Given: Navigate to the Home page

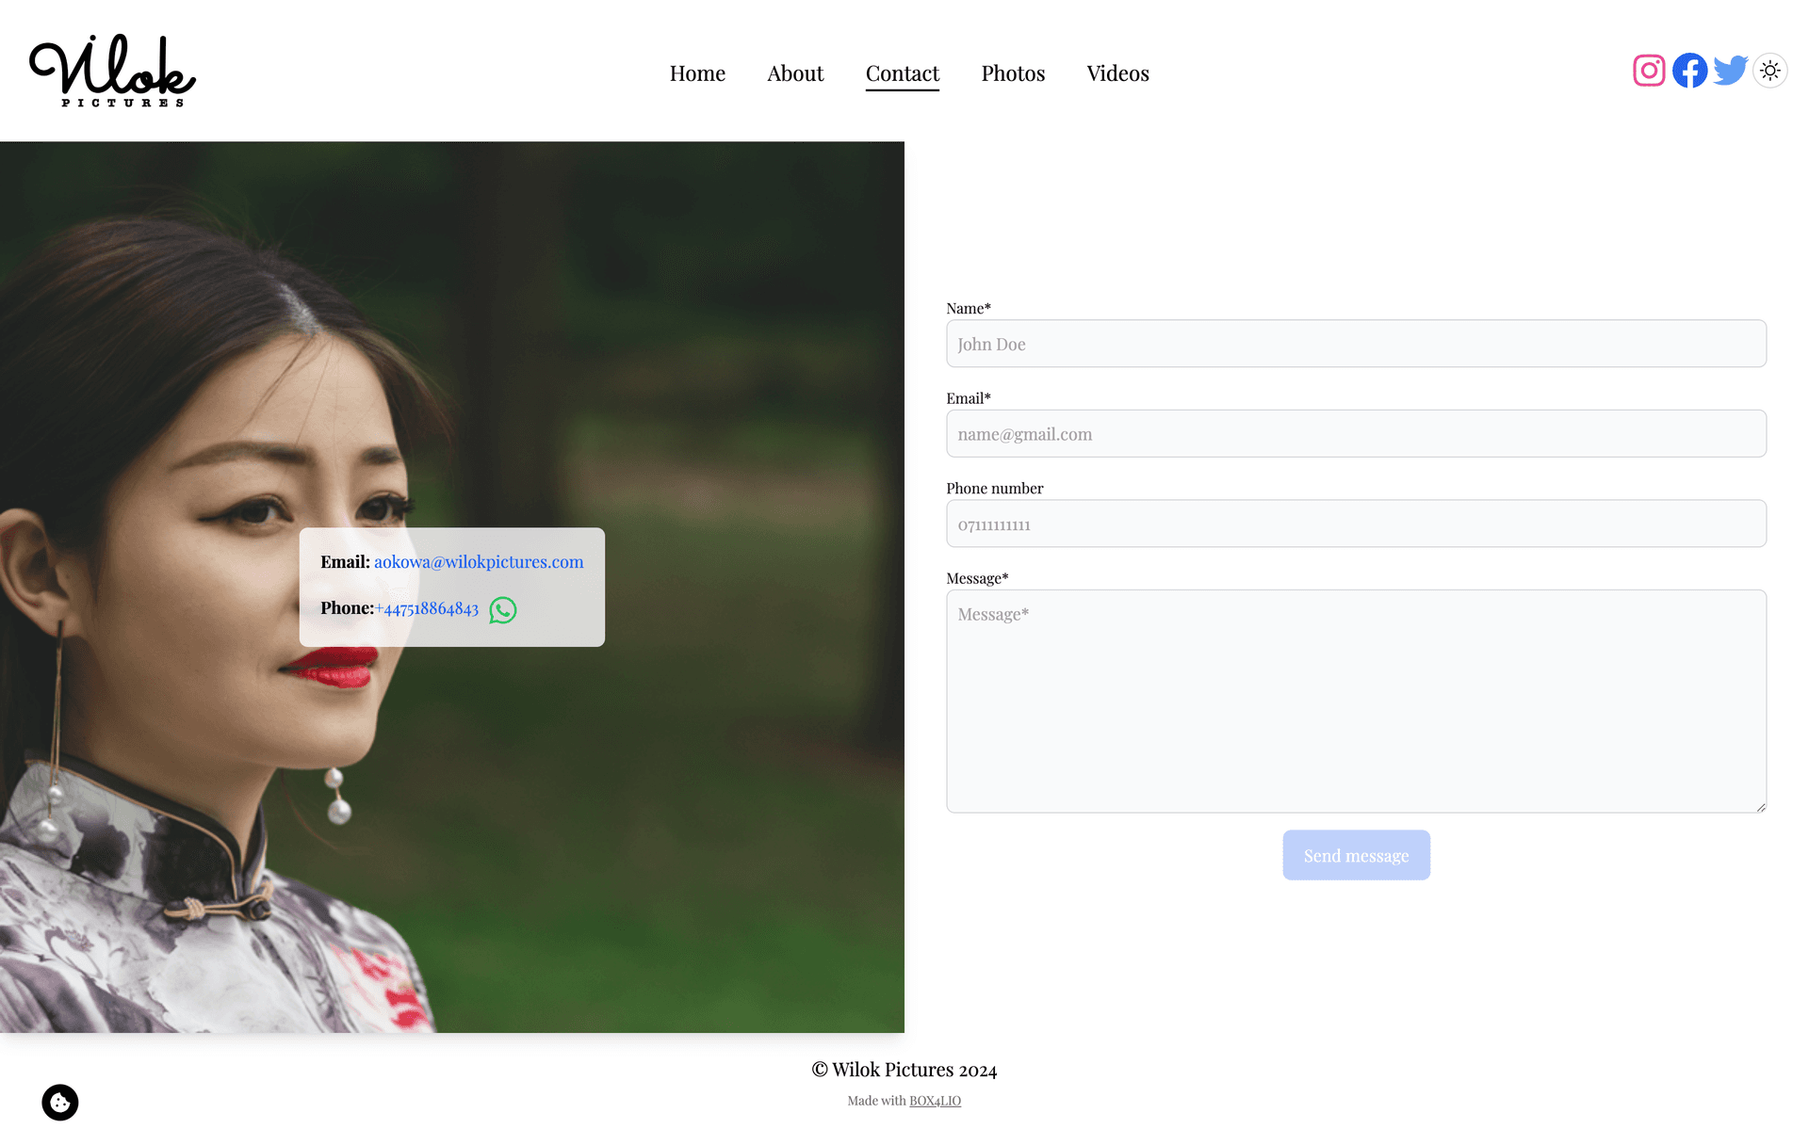Looking at the screenshot, I should (697, 73).
